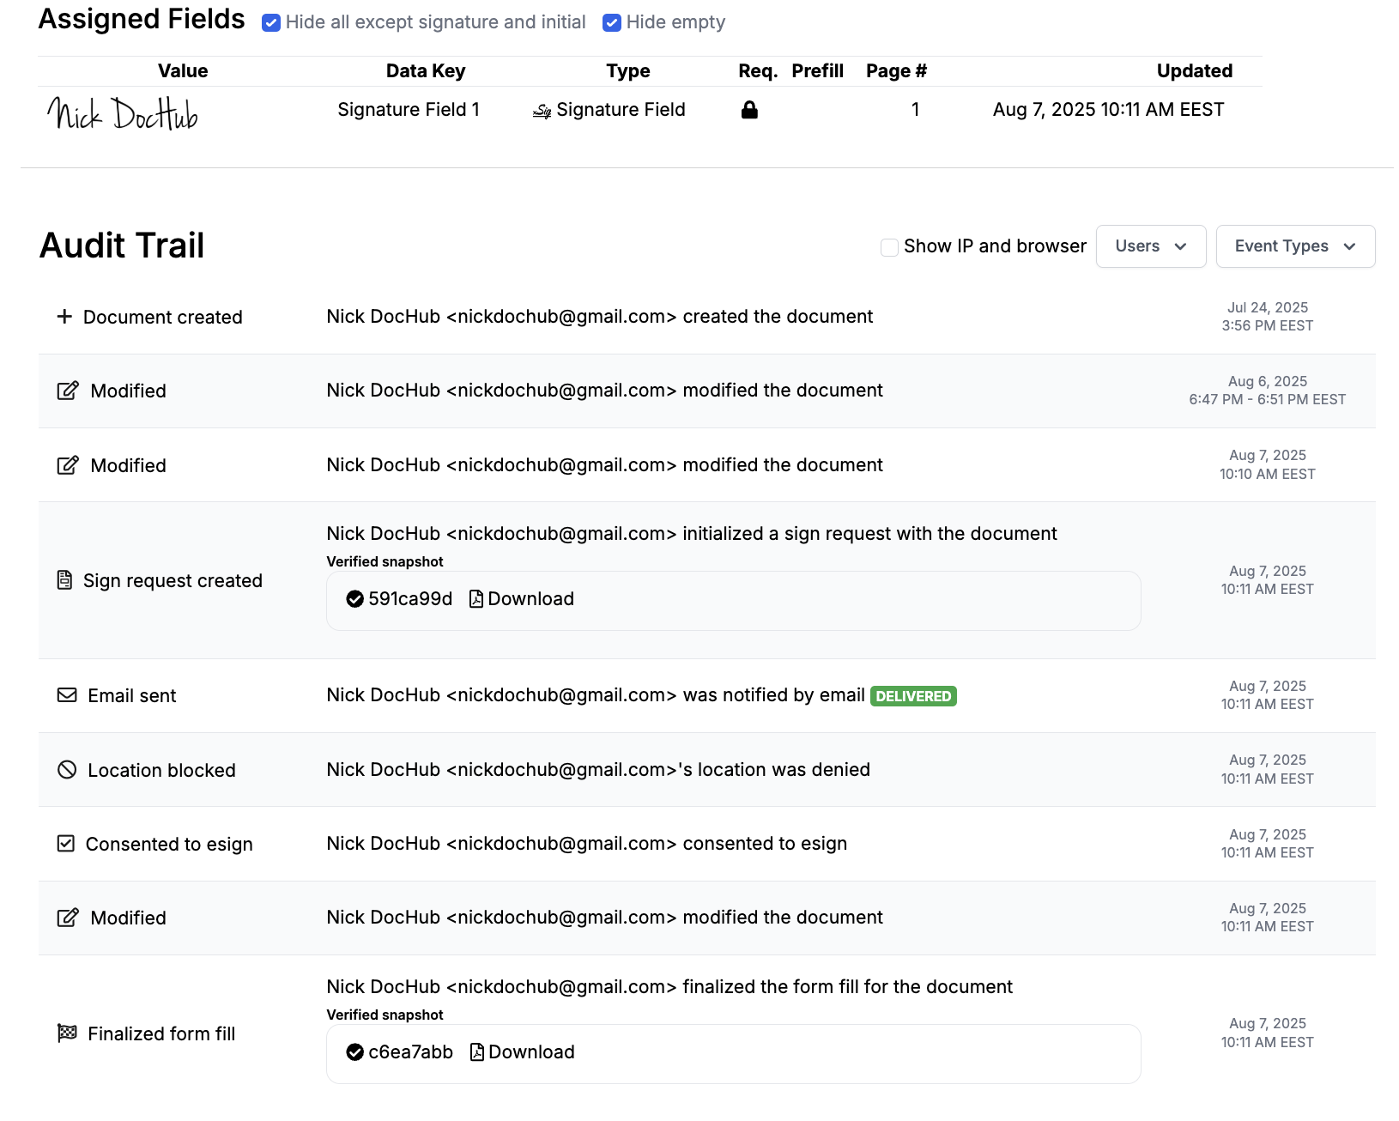
Task: Click the Data Key column header
Action: click(x=425, y=71)
